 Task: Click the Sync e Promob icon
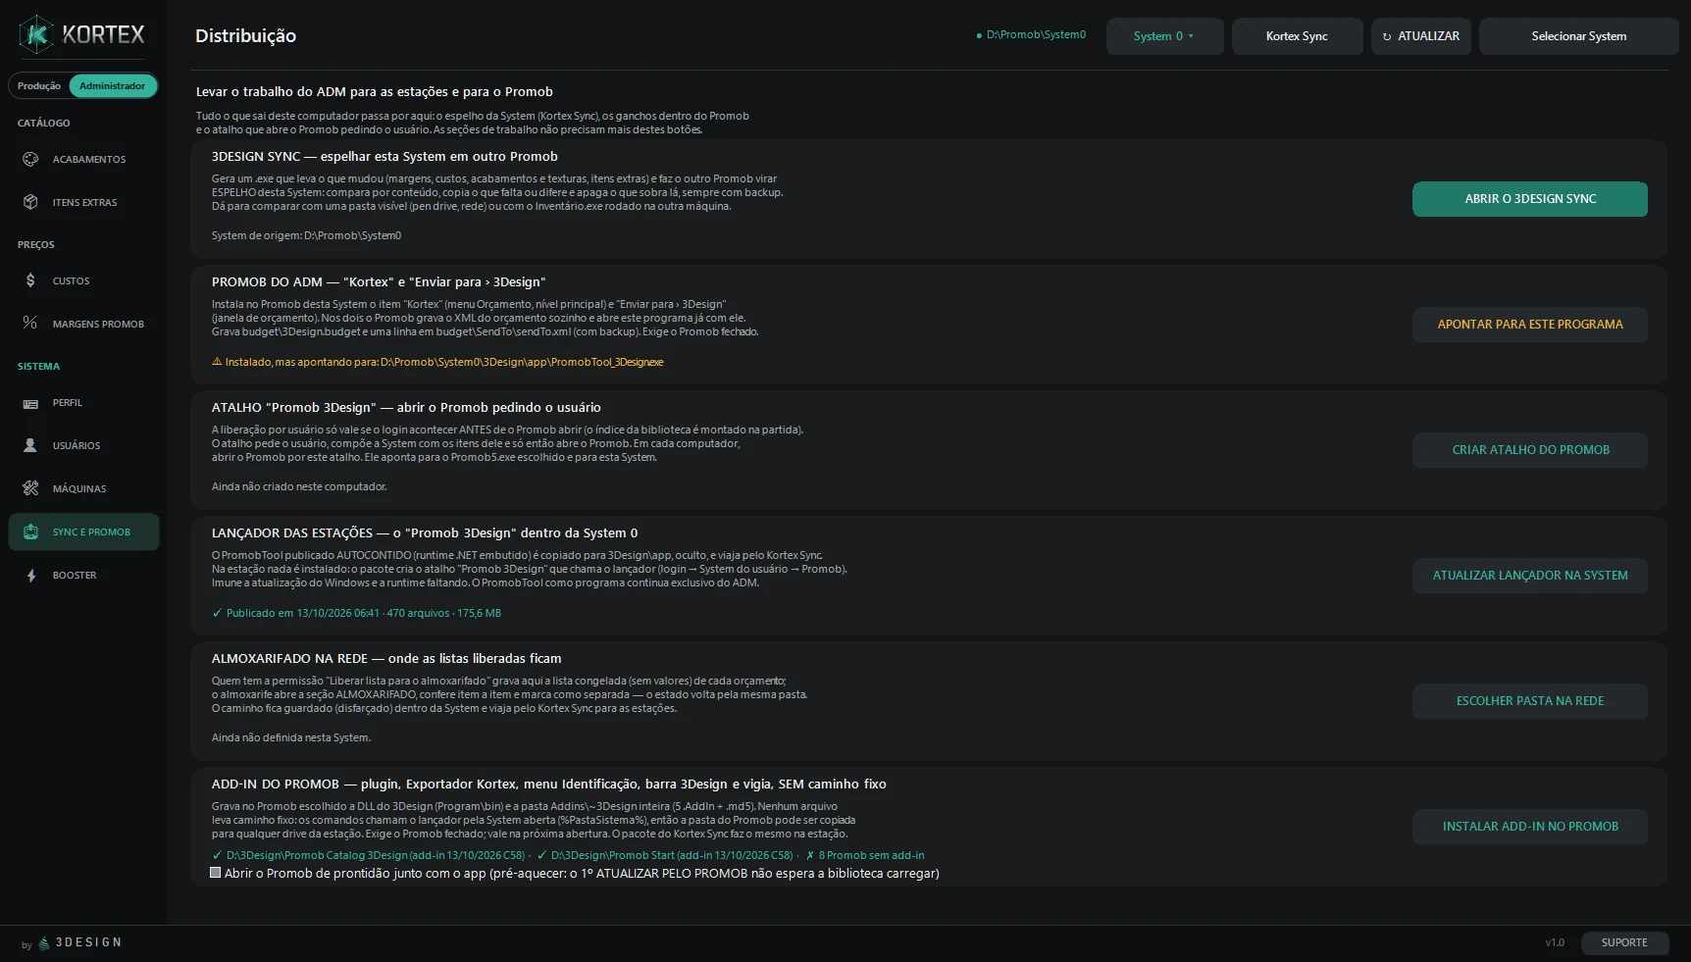tap(30, 532)
